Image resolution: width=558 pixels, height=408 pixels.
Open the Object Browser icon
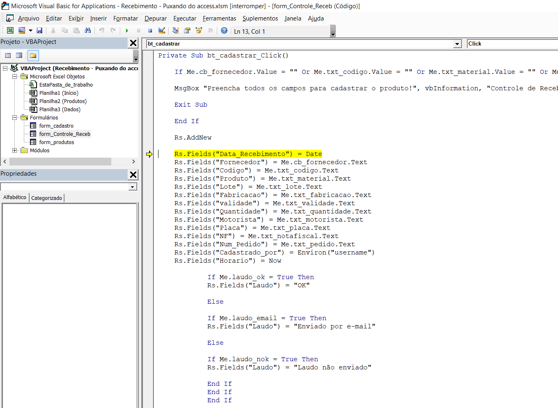point(199,31)
